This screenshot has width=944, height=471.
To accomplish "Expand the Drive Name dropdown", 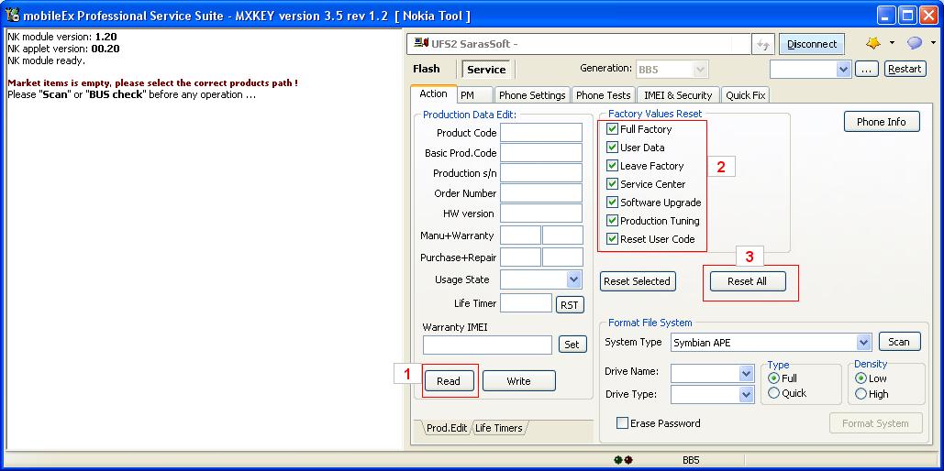I will click(x=747, y=373).
